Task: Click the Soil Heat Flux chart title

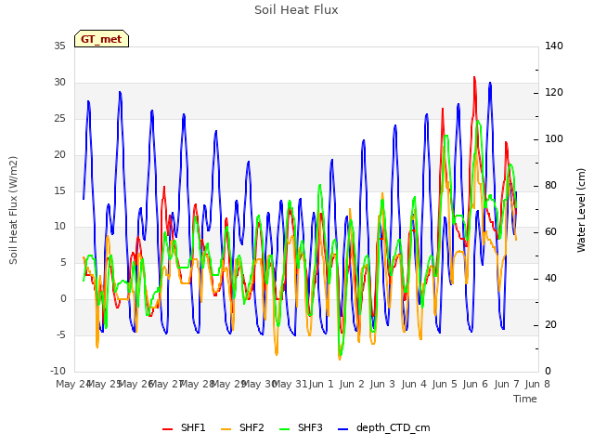Action: tap(296, 10)
